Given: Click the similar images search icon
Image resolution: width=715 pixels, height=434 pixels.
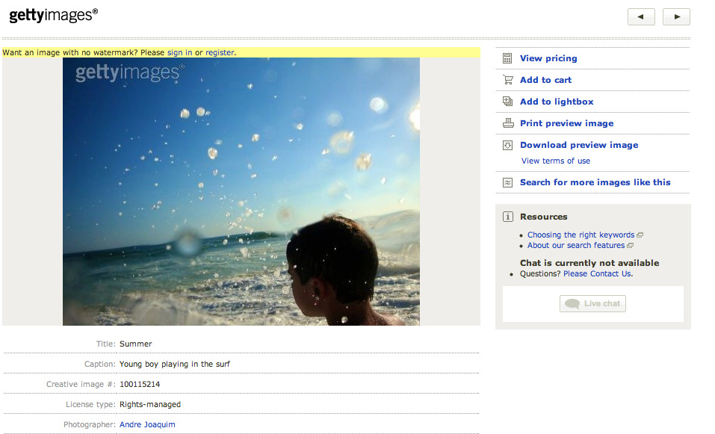Looking at the screenshot, I should click(507, 182).
